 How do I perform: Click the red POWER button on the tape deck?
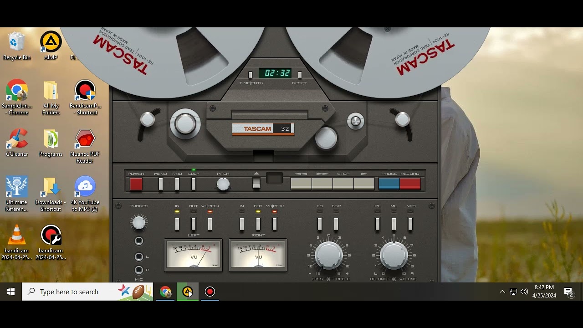pos(136,184)
